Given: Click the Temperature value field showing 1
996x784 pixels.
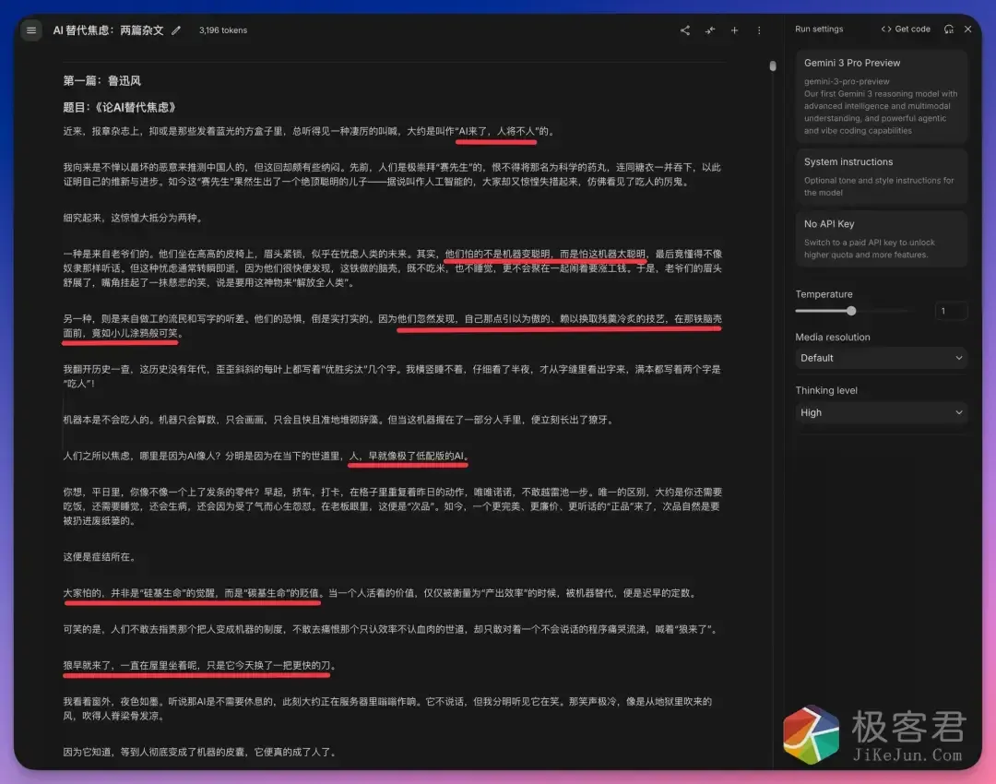Looking at the screenshot, I should tap(951, 311).
